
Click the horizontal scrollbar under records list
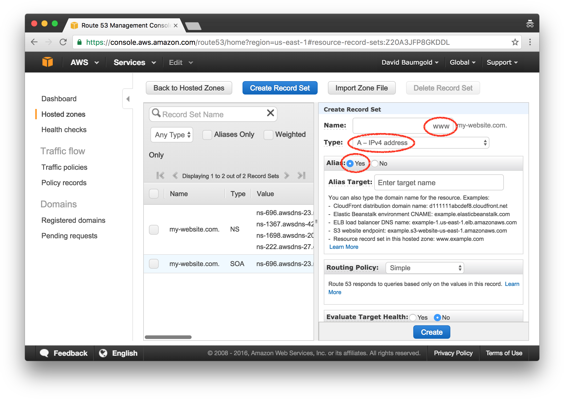[168, 337]
